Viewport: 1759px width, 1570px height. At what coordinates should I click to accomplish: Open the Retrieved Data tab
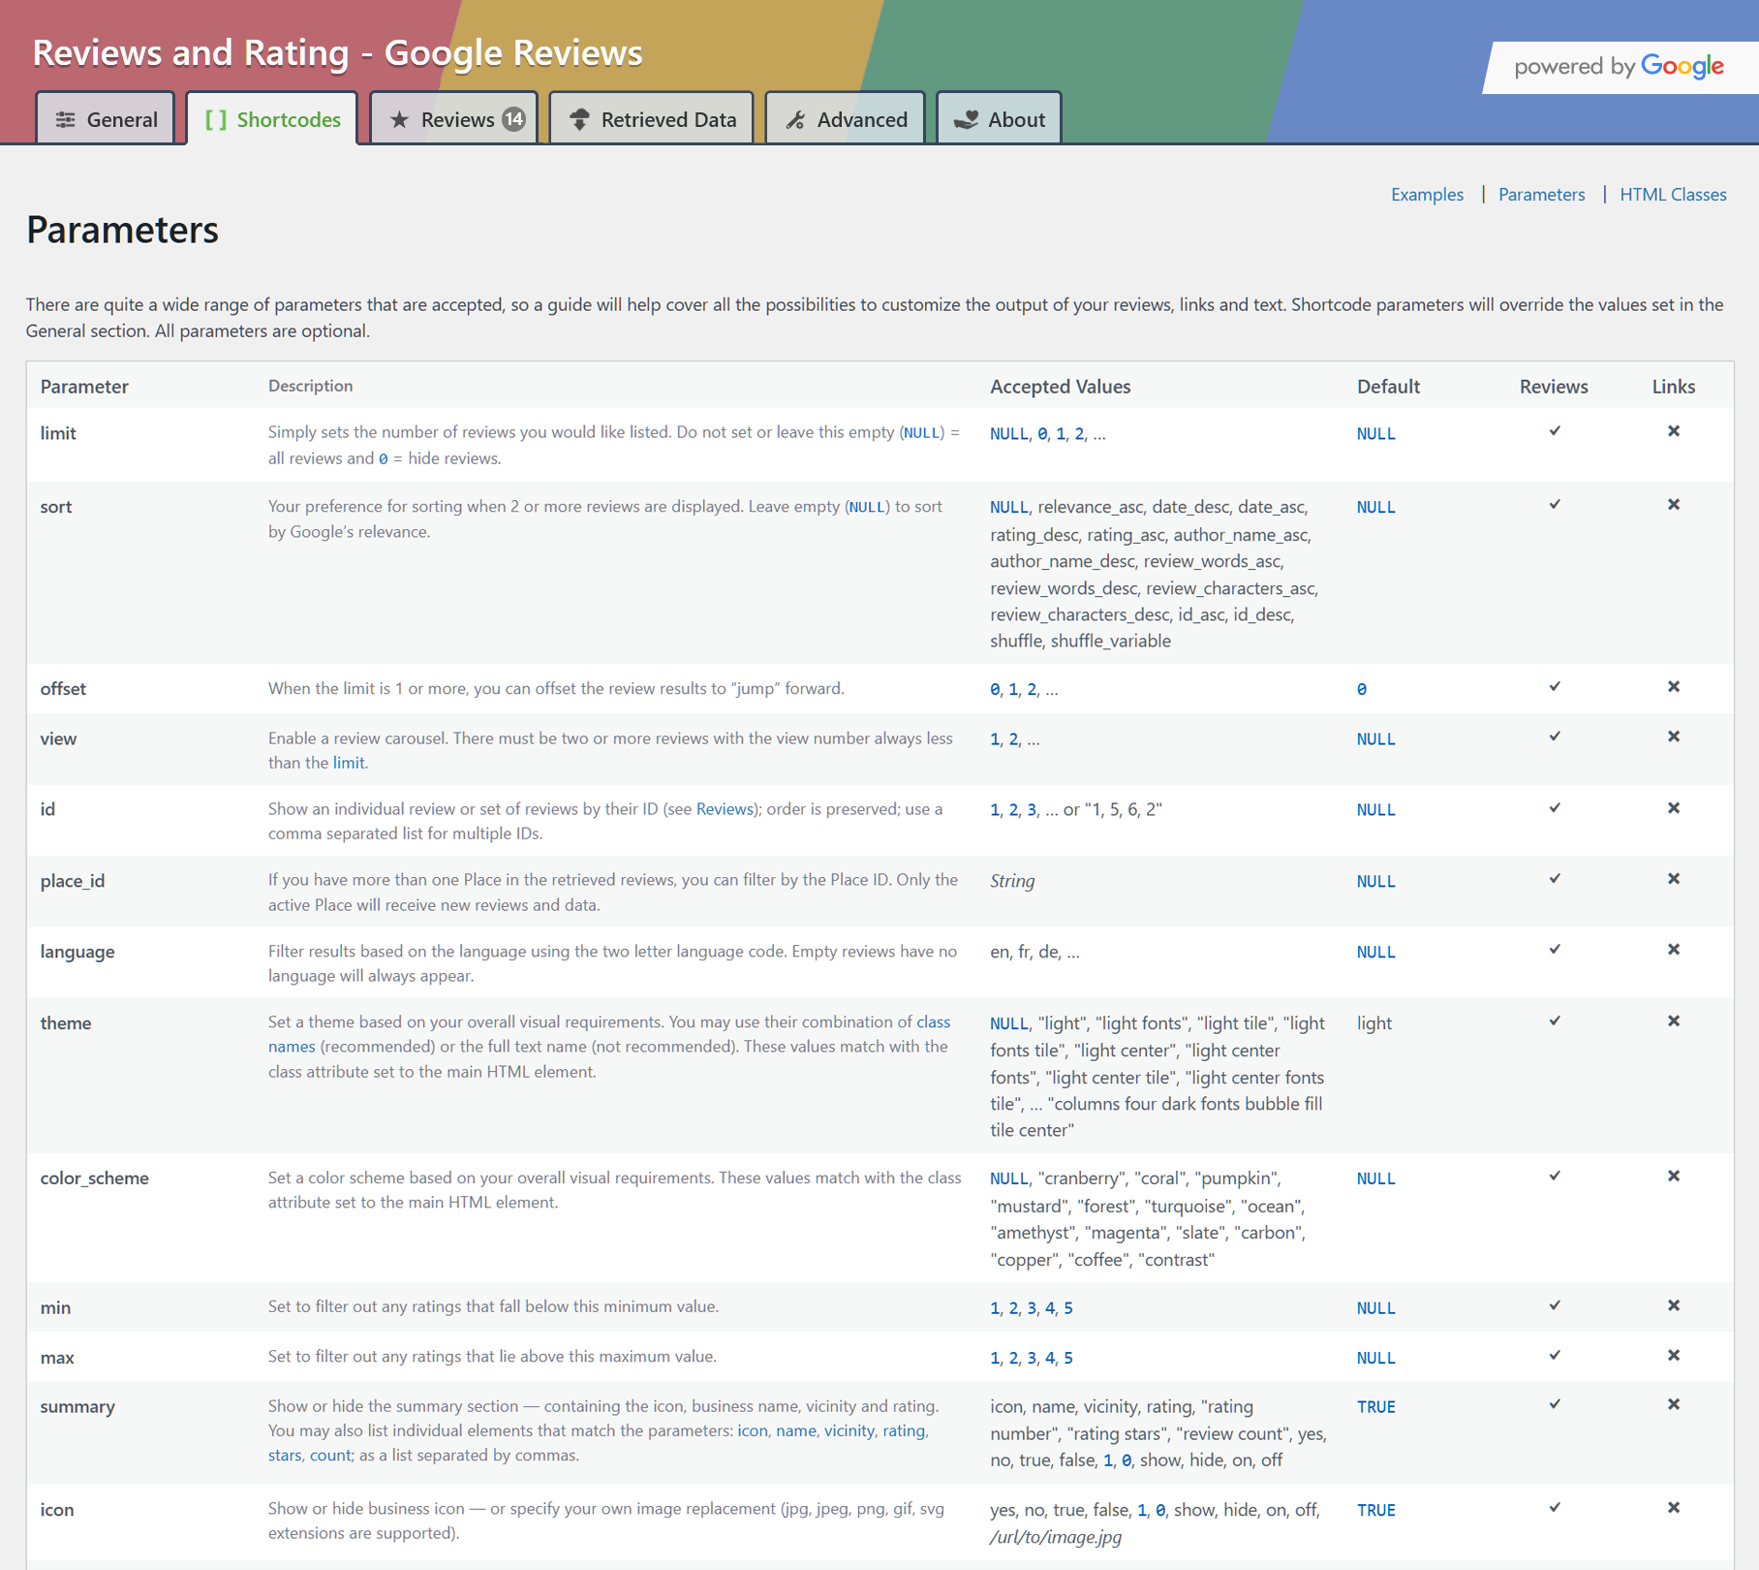coord(652,119)
